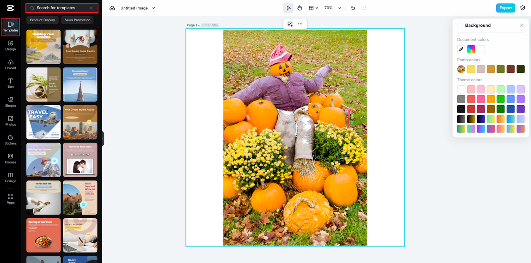The image size is (531, 263).
Task: Open the Shapes panel
Action: [10, 102]
